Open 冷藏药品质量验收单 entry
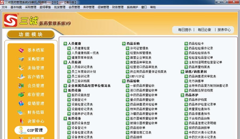The height and width of the screenshot is (139, 240). [144, 114]
